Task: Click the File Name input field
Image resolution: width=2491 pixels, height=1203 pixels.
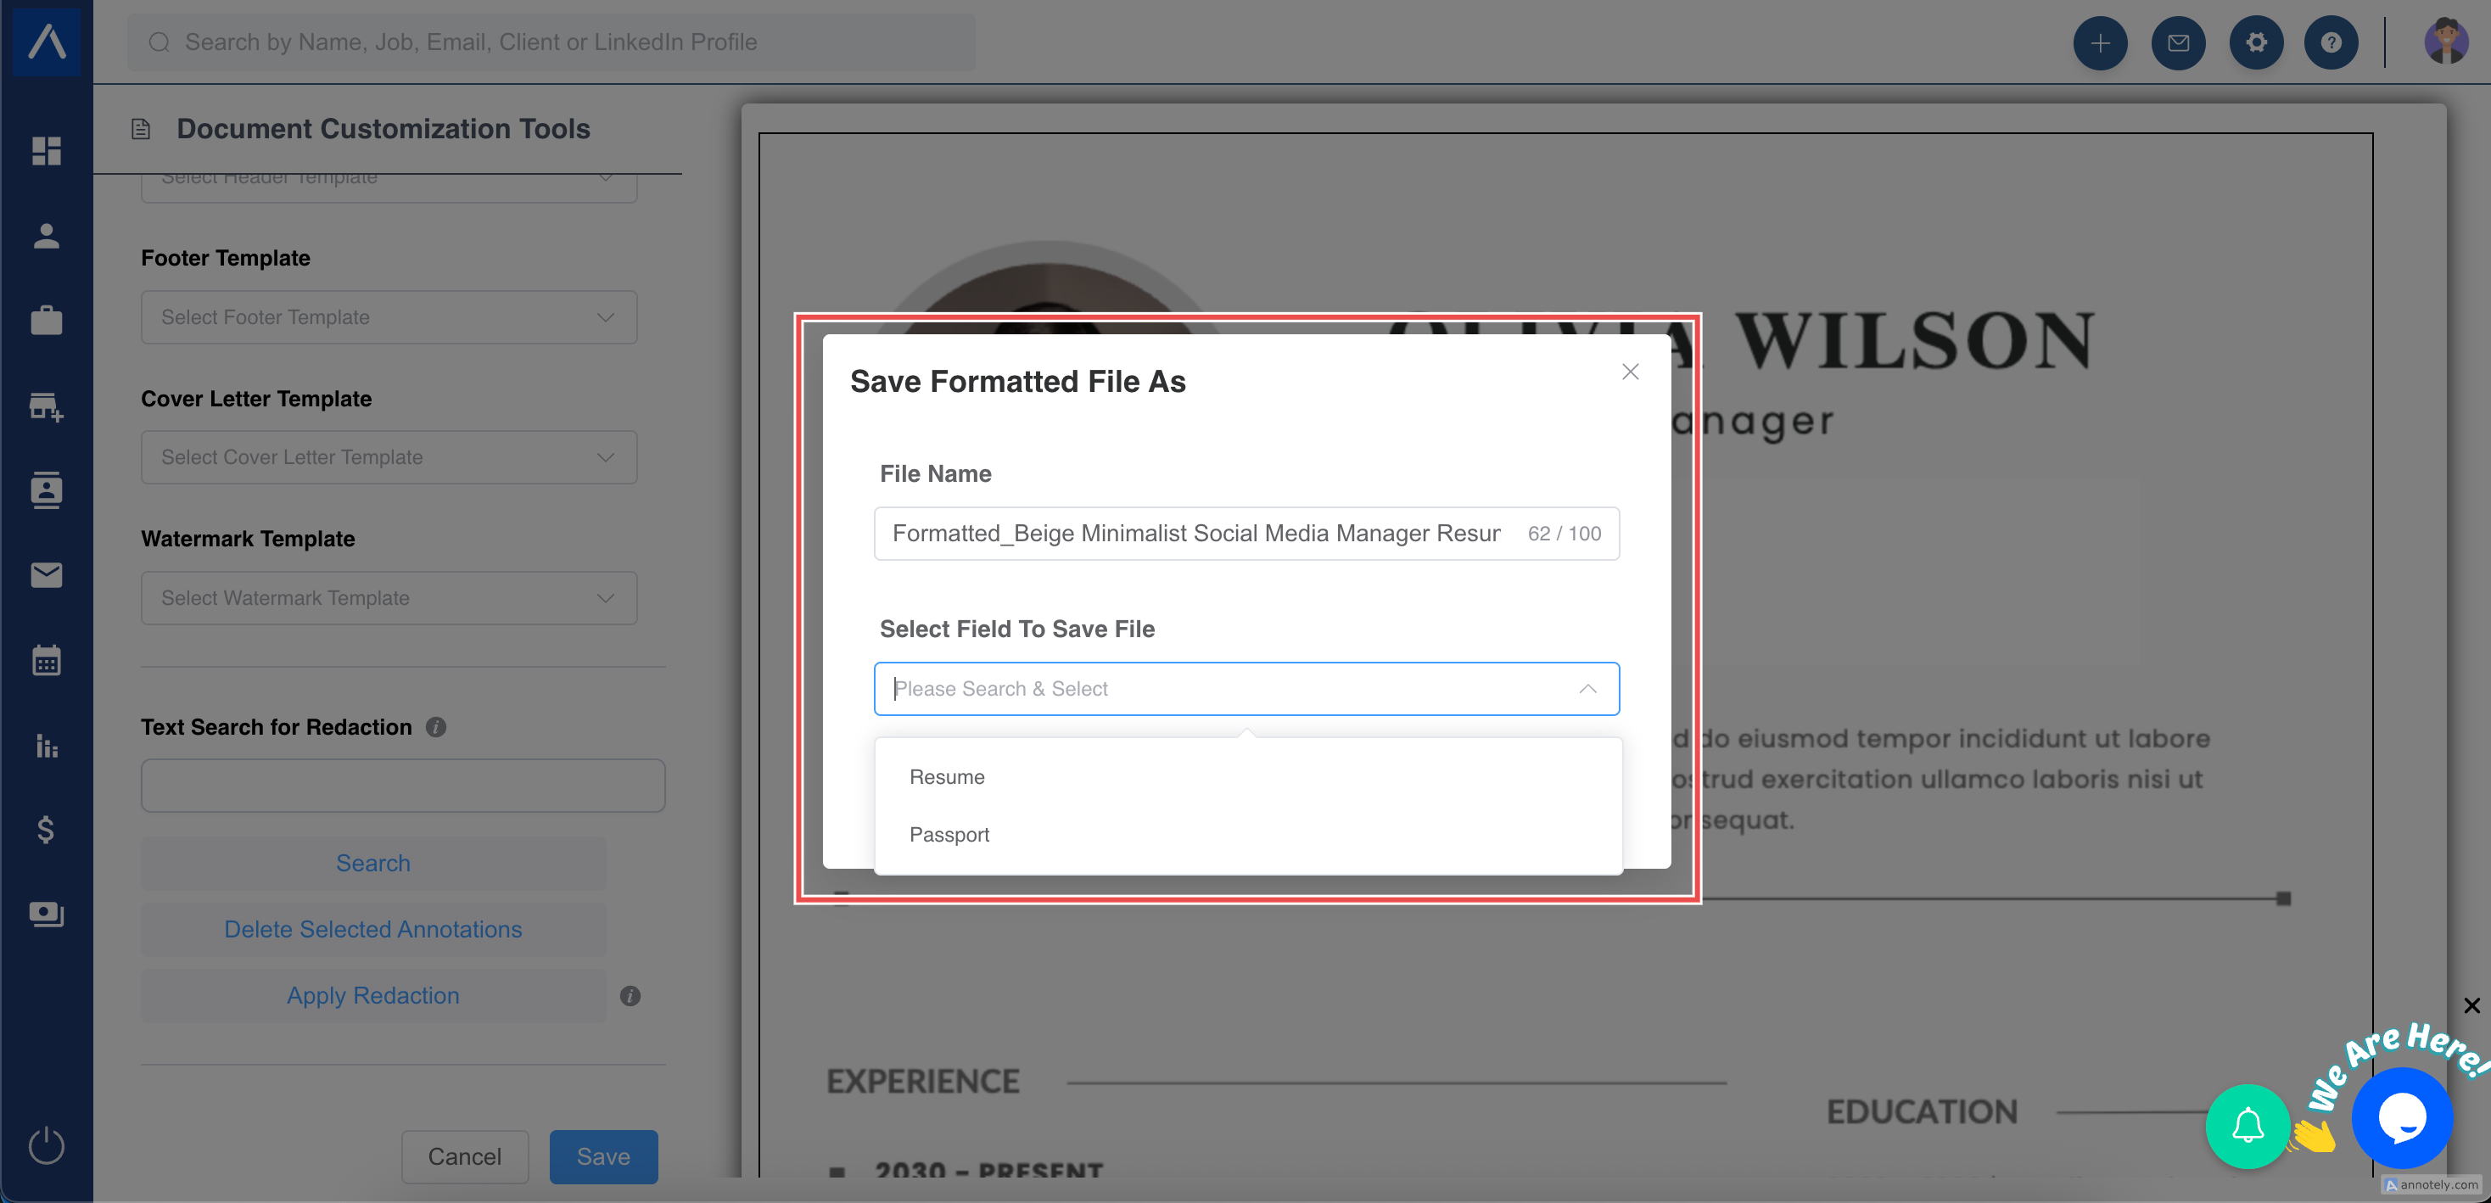Action: point(1195,534)
